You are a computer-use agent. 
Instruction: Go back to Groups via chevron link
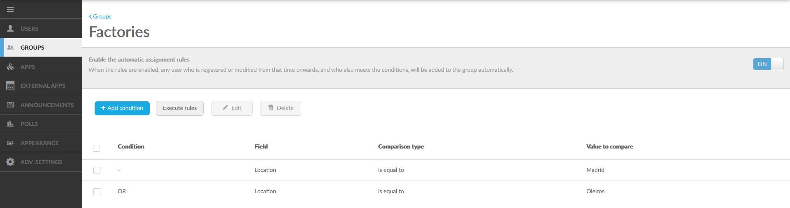click(x=100, y=16)
